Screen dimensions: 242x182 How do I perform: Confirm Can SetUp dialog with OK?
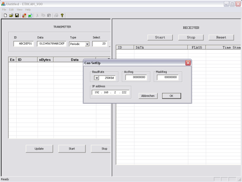(x=171, y=96)
